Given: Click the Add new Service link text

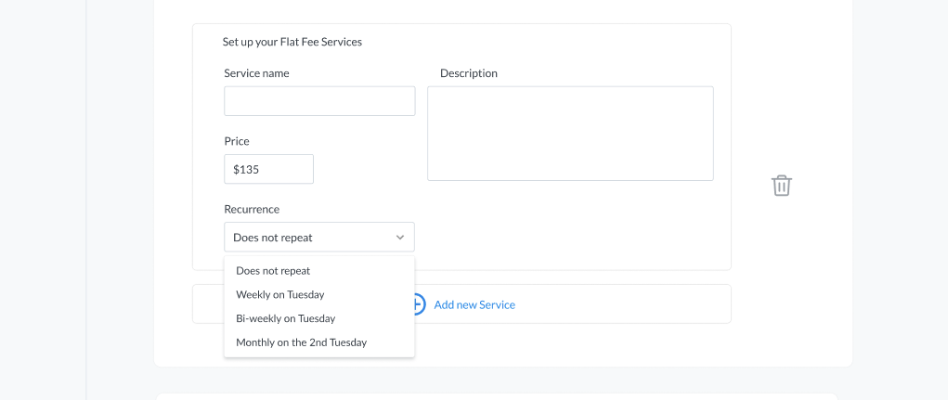Looking at the screenshot, I should pos(474,304).
